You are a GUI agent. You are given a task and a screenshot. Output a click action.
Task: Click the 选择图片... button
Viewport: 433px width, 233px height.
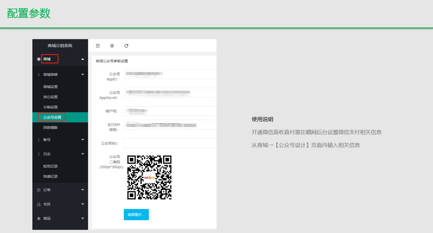tap(136, 215)
